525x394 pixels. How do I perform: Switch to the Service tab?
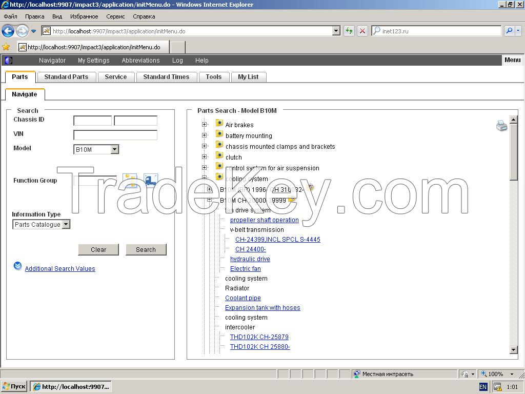(x=116, y=77)
